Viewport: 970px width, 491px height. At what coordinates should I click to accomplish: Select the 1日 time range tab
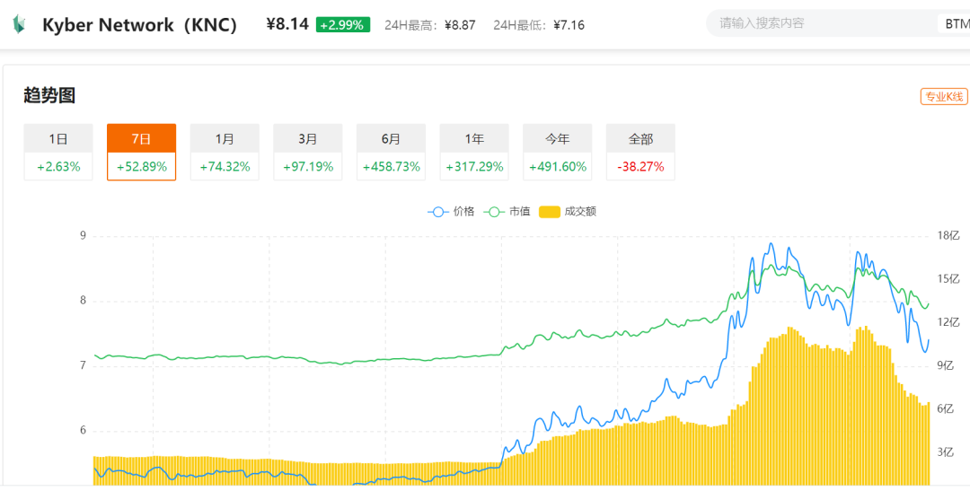(x=58, y=152)
